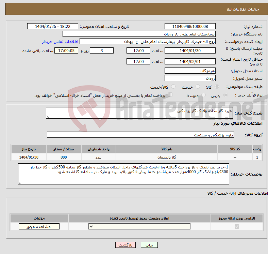
Task: Toggle the Islamic treasury bonds payment checkbox
Action: click(170, 95)
